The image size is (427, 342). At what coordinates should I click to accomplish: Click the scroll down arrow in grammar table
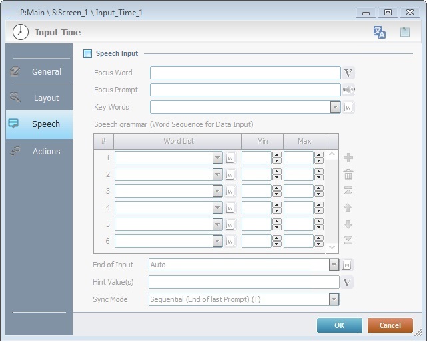(x=332, y=248)
